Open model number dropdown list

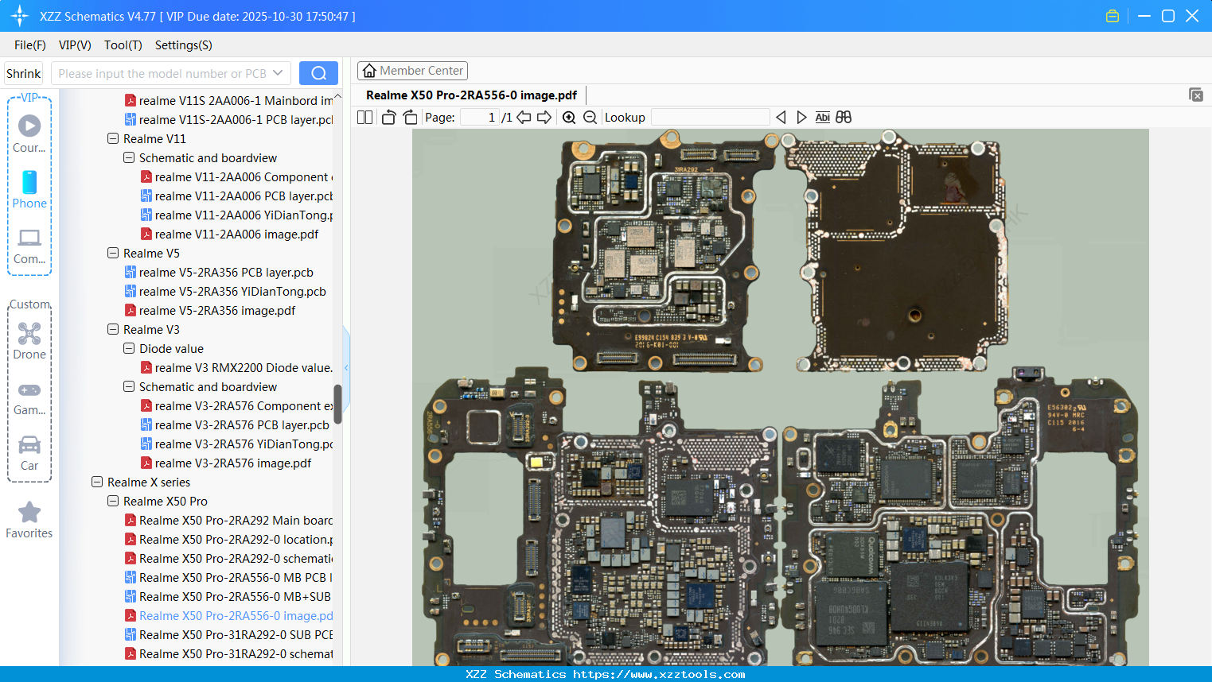point(278,73)
